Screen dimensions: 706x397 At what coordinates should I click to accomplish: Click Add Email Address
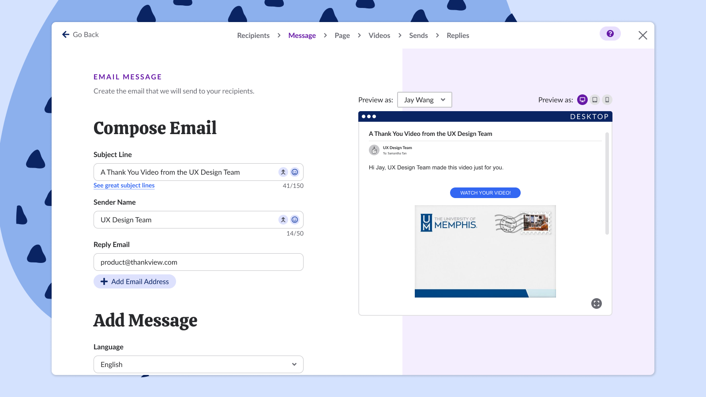[135, 281]
